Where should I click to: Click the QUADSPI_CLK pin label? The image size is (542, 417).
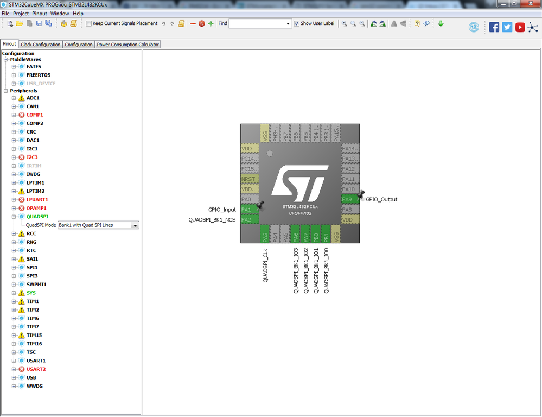pyautogui.click(x=265, y=266)
